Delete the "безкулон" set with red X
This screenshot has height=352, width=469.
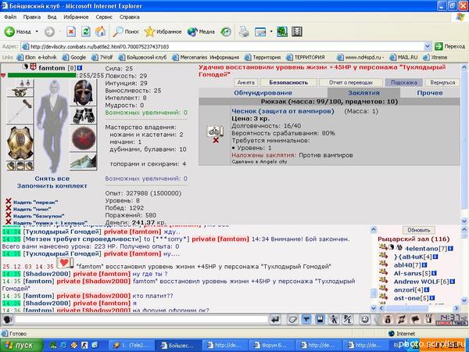pos(9,215)
